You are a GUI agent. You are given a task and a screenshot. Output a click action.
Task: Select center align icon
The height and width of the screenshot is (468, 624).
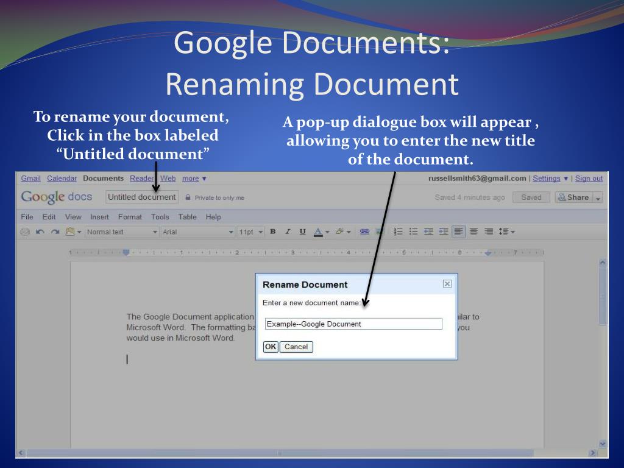click(473, 232)
